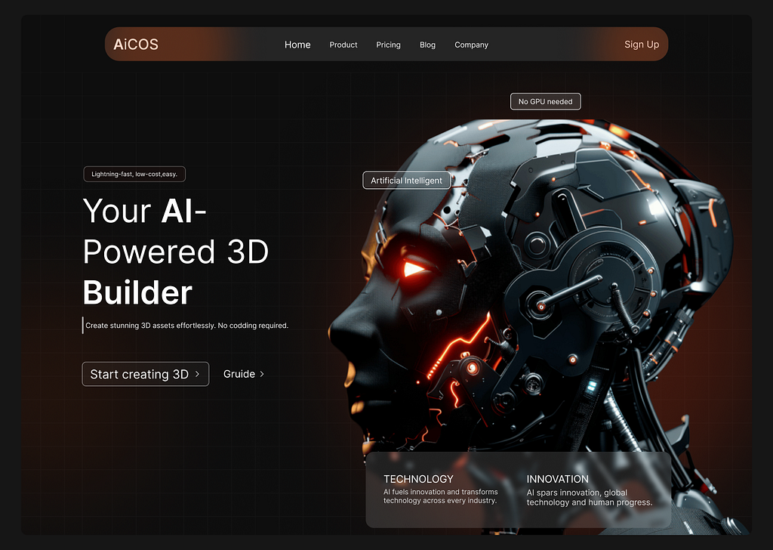
Task: Open the Pricing page from the navigation
Action: (388, 45)
